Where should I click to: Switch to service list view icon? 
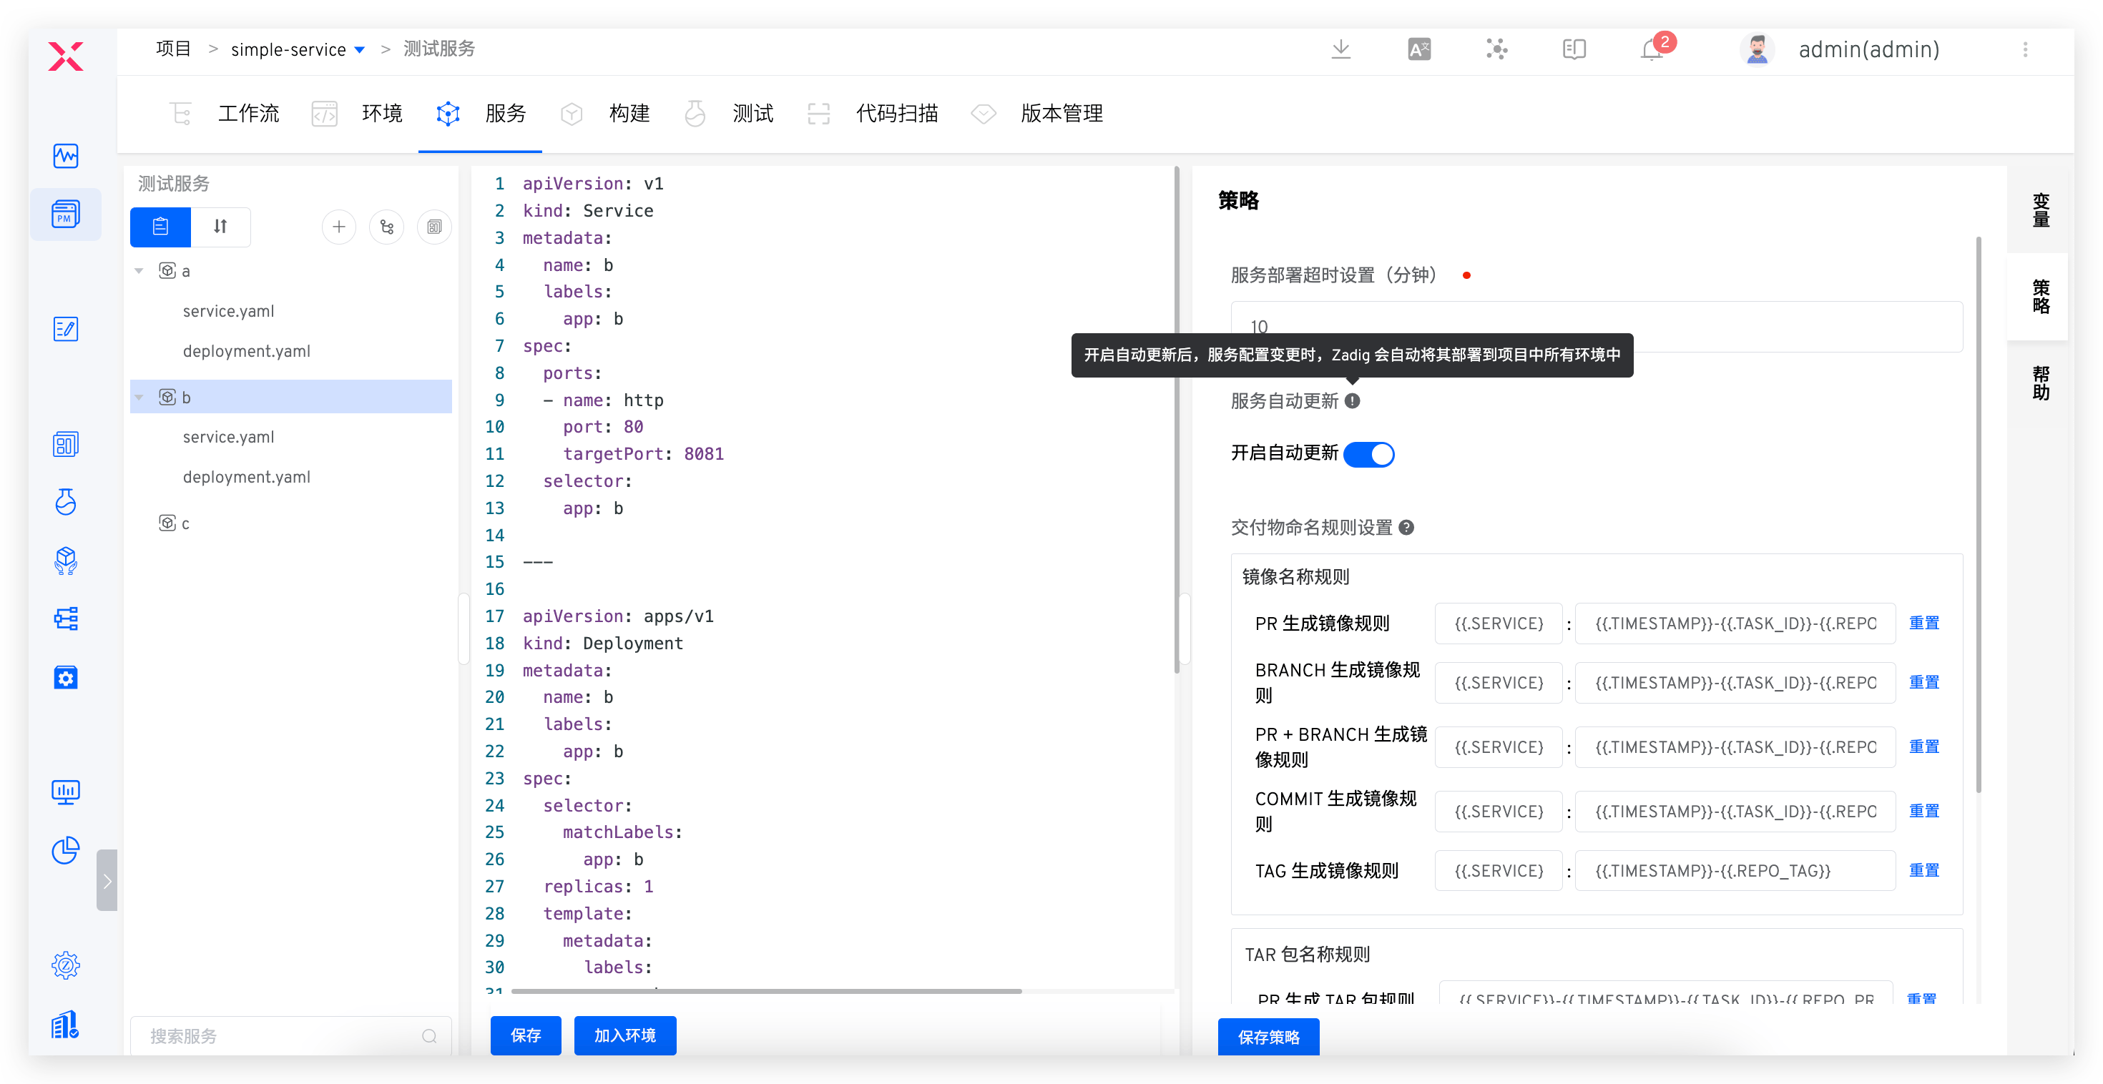pyautogui.click(x=160, y=226)
